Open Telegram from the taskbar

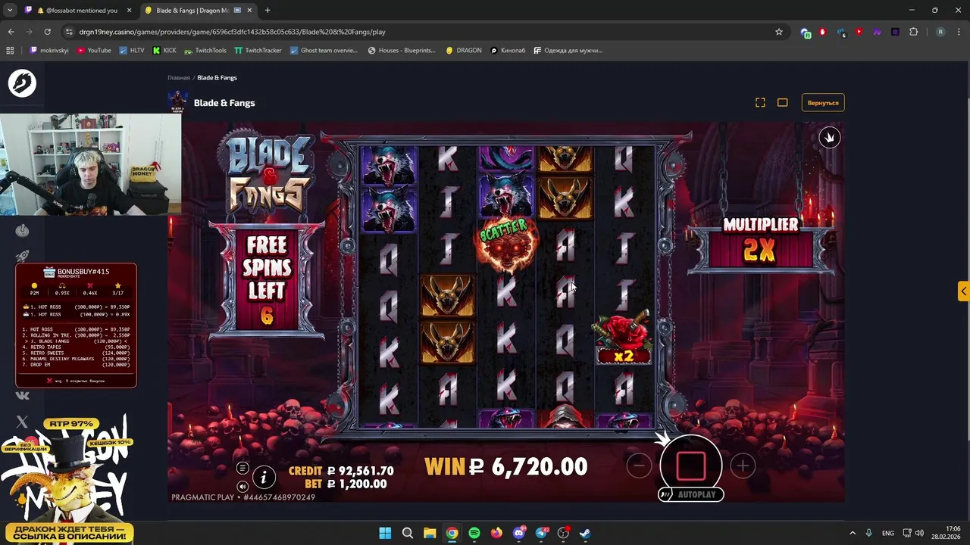point(541,533)
